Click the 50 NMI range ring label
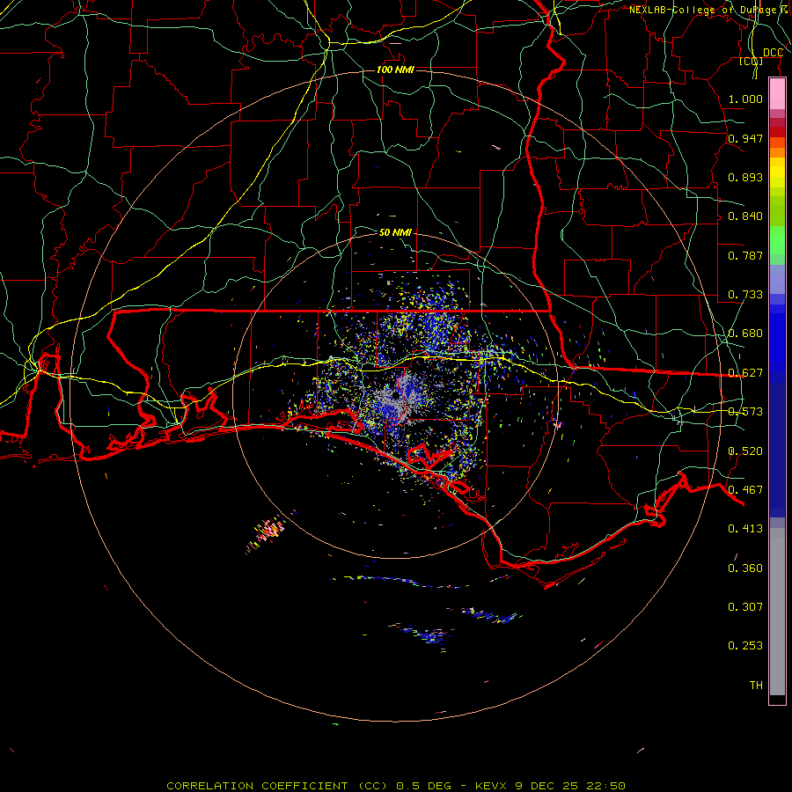The height and width of the screenshot is (792, 792). 395,232
